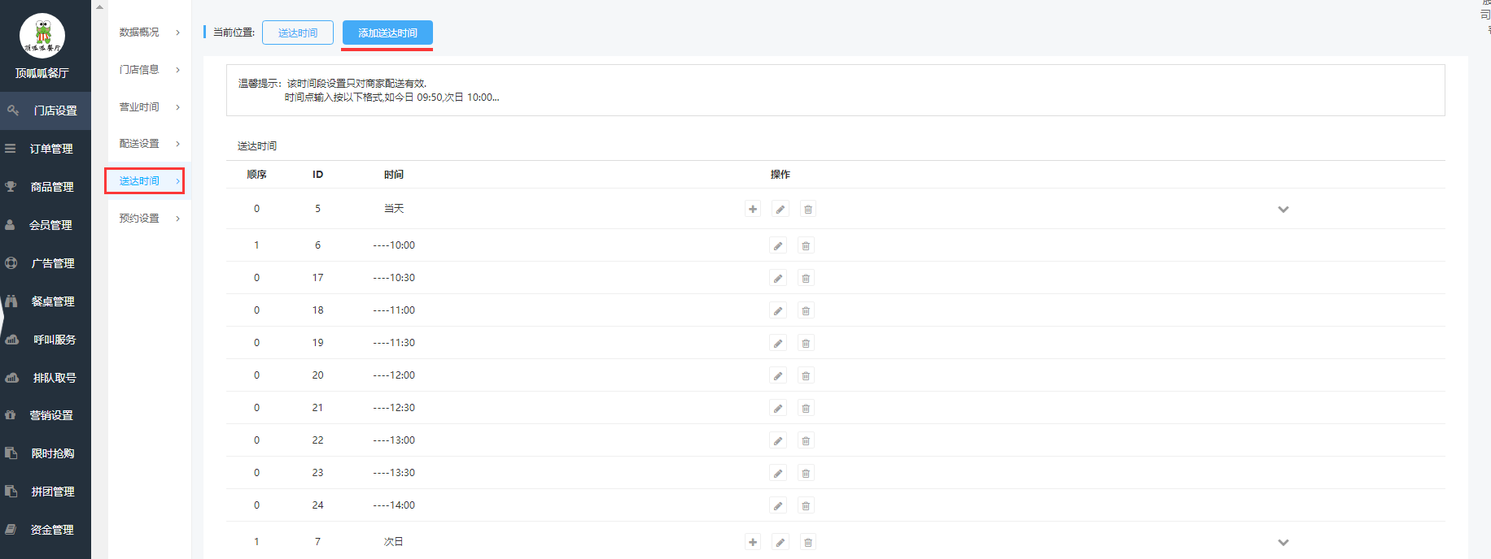The width and height of the screenshot is (1491, 559).
Task: Go to 订单管理 in the sidebar
Action: coord(46,149)
